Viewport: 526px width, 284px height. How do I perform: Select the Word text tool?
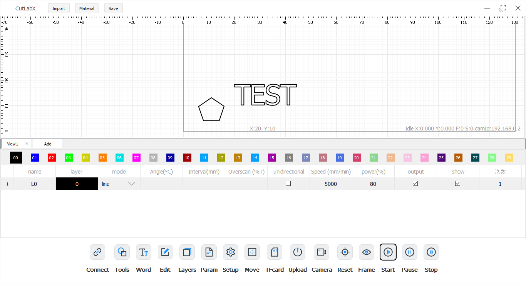coord(143,252)
